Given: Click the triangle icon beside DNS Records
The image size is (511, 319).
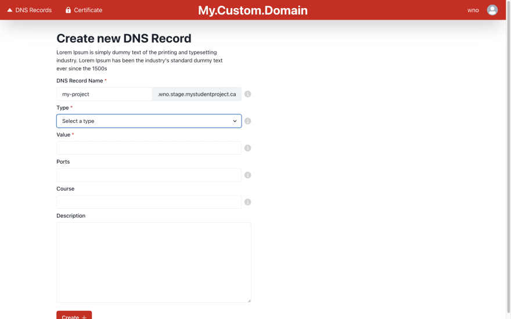Looking at the screenshot, I should click(x=10, y=10).
